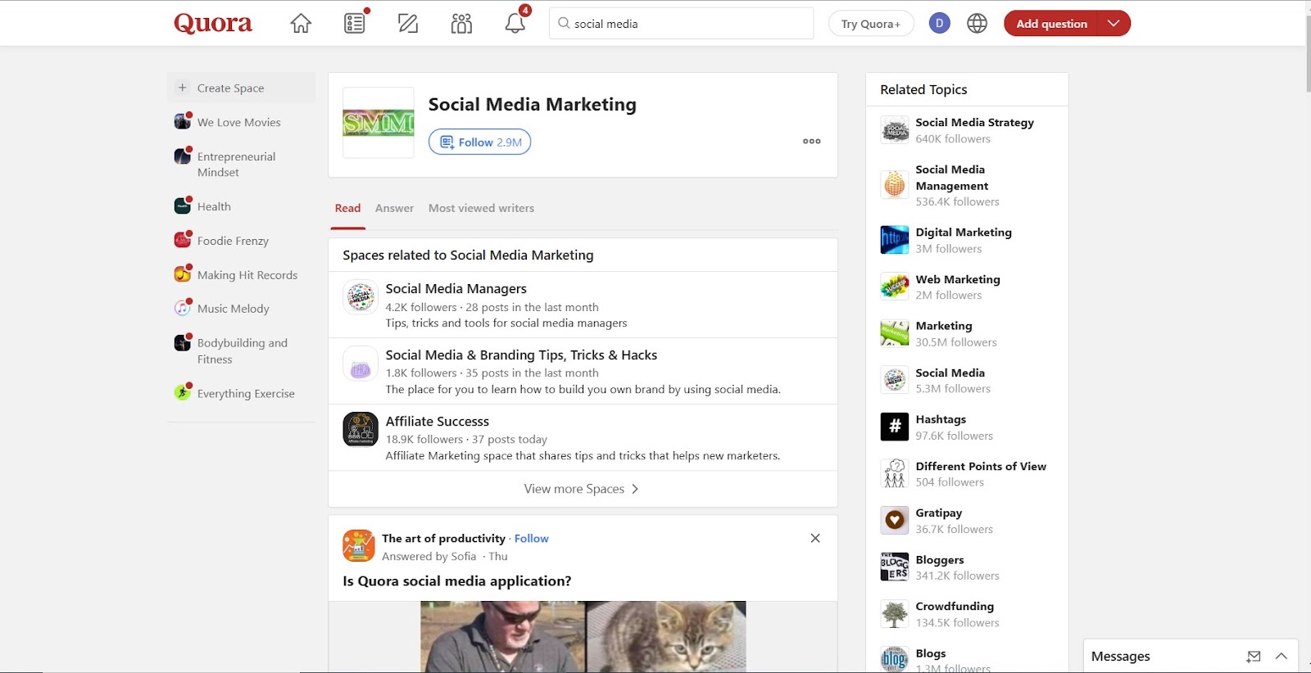Click the Crowdfunding topic tree icon
The height and width of the screenshot is (673, 1311).
[x=895, y=613]
